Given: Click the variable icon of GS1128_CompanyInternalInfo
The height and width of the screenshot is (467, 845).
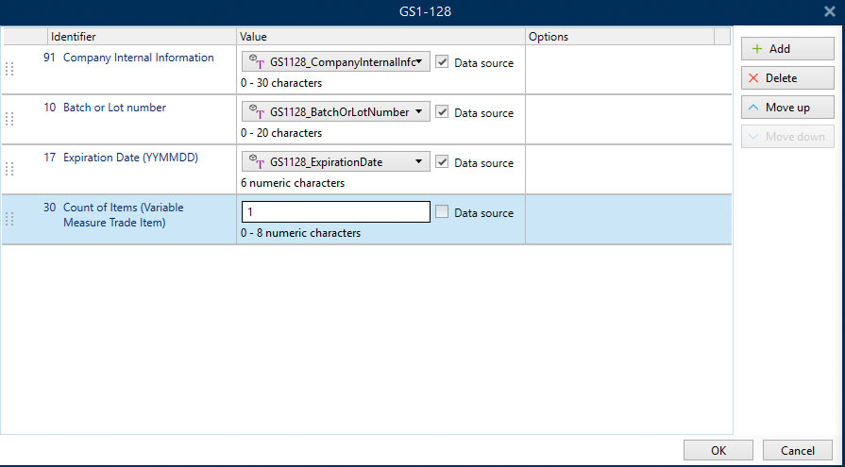Looking at the screenshot, I should point(257,62).
